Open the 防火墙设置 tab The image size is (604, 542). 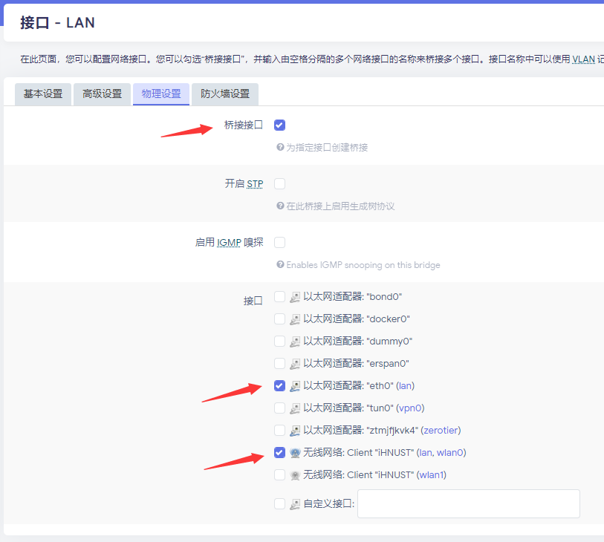[225, 94]
